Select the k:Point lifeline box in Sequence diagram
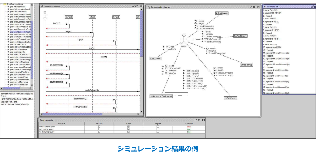The width and height of the screenshot is (316, 155). [92, 17]
